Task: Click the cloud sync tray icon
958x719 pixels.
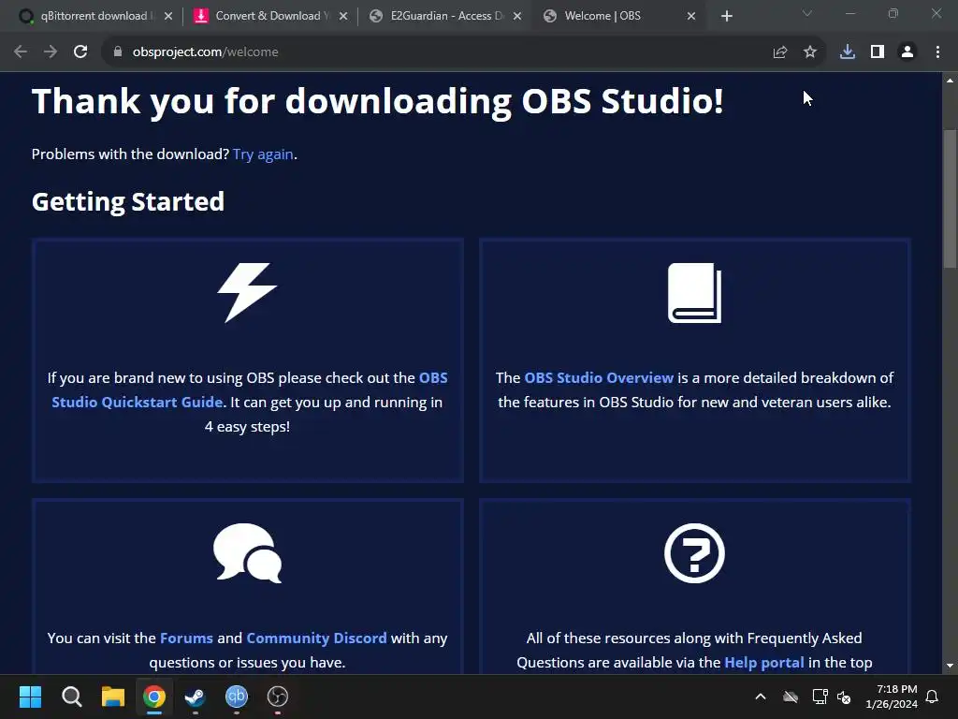Action: (791, 697)
